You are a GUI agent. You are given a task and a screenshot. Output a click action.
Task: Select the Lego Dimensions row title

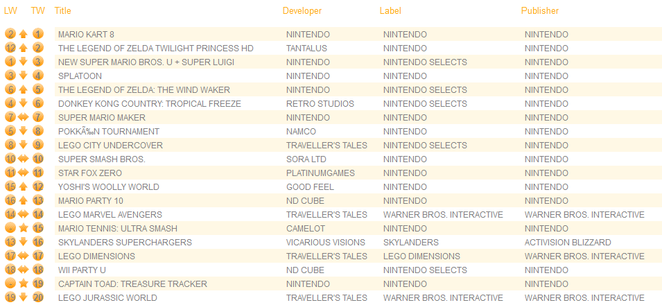[96, 256]
